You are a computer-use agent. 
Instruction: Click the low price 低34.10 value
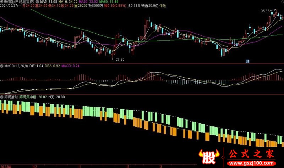click(x=54, y=6)
